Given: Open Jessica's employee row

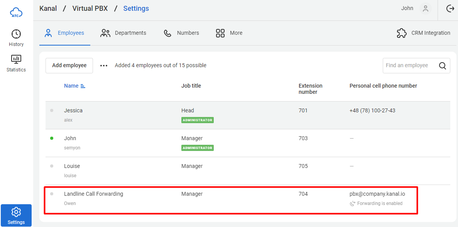Looking at the screenshot, I should (x=73, y=110).
